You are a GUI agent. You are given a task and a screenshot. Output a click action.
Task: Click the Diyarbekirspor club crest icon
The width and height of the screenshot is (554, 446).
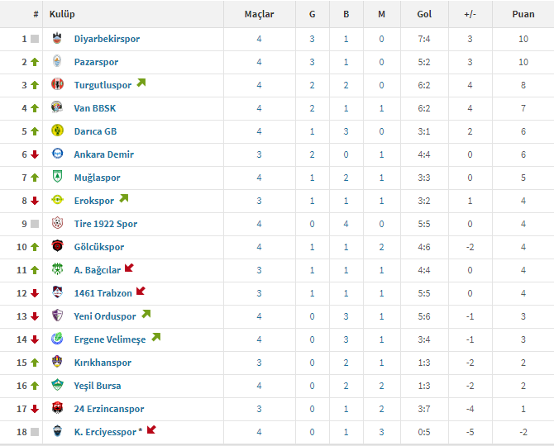[57, 38]
